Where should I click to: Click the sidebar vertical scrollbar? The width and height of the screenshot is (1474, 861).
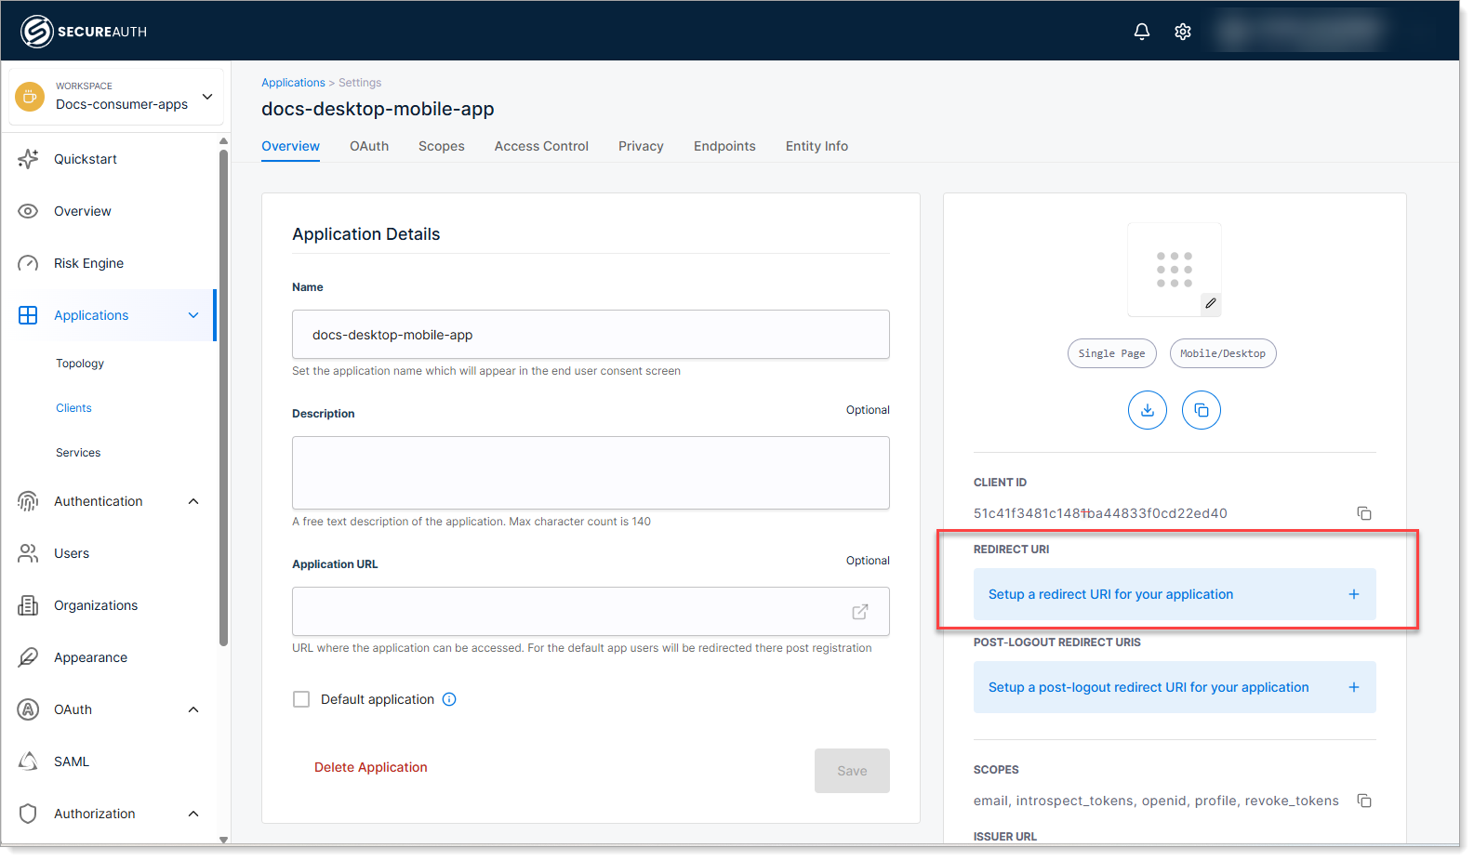coord(223,397)
